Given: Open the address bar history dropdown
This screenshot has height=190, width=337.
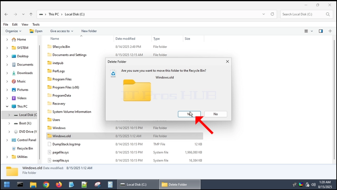Looking at the screenshot, I should (264, 14).
